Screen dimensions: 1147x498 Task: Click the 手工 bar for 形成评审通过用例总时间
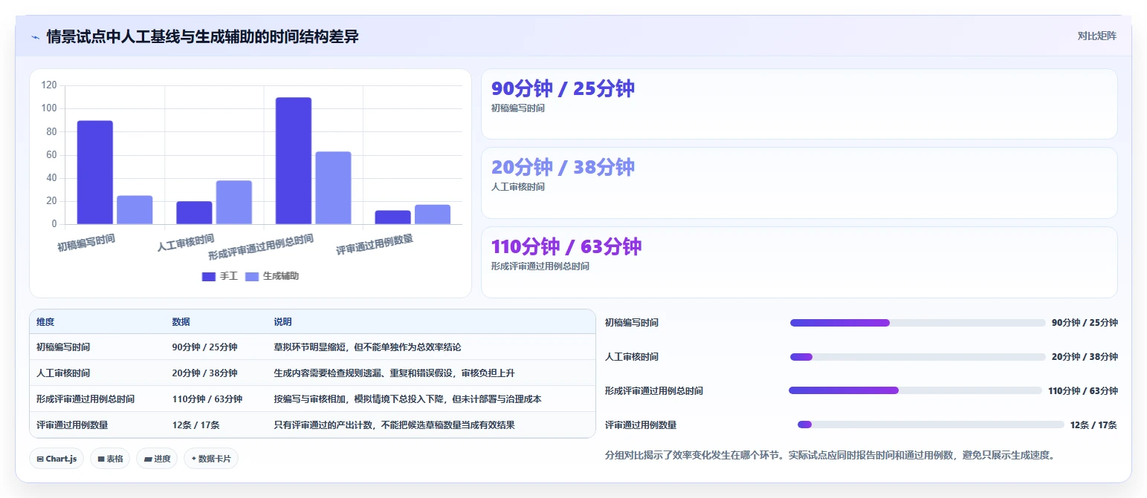(294, 160)
